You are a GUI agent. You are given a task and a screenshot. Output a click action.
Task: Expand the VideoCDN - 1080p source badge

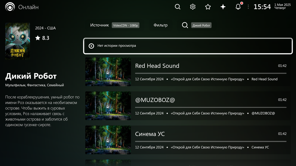click(x=126, y=25)
